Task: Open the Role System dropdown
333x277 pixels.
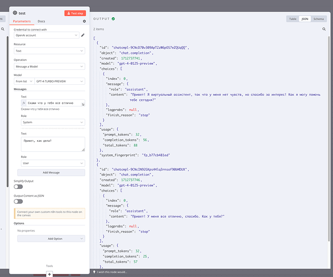Action: 53,122
